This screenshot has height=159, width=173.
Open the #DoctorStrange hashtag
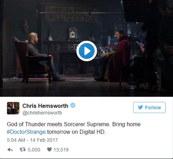tap(26, 132)
